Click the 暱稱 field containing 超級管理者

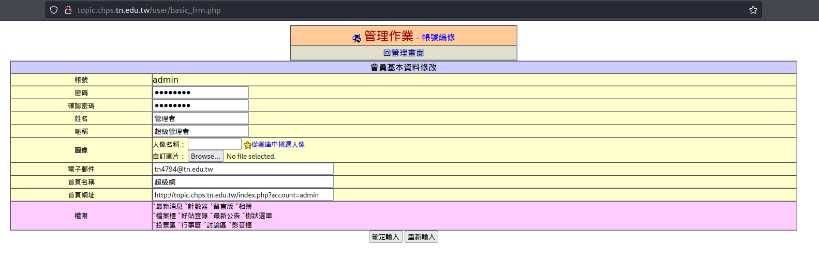coord(201,131)
